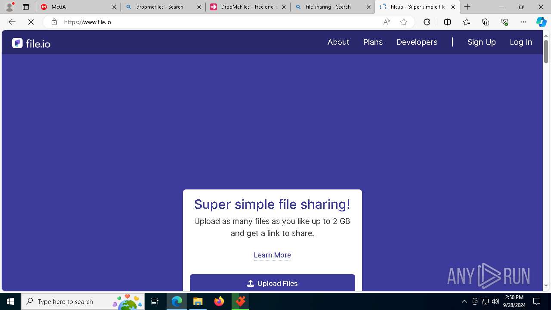The height and width of the screenshot is (310, 551).
Task: Toggle split screen icon
Action: tap(447, 22)
